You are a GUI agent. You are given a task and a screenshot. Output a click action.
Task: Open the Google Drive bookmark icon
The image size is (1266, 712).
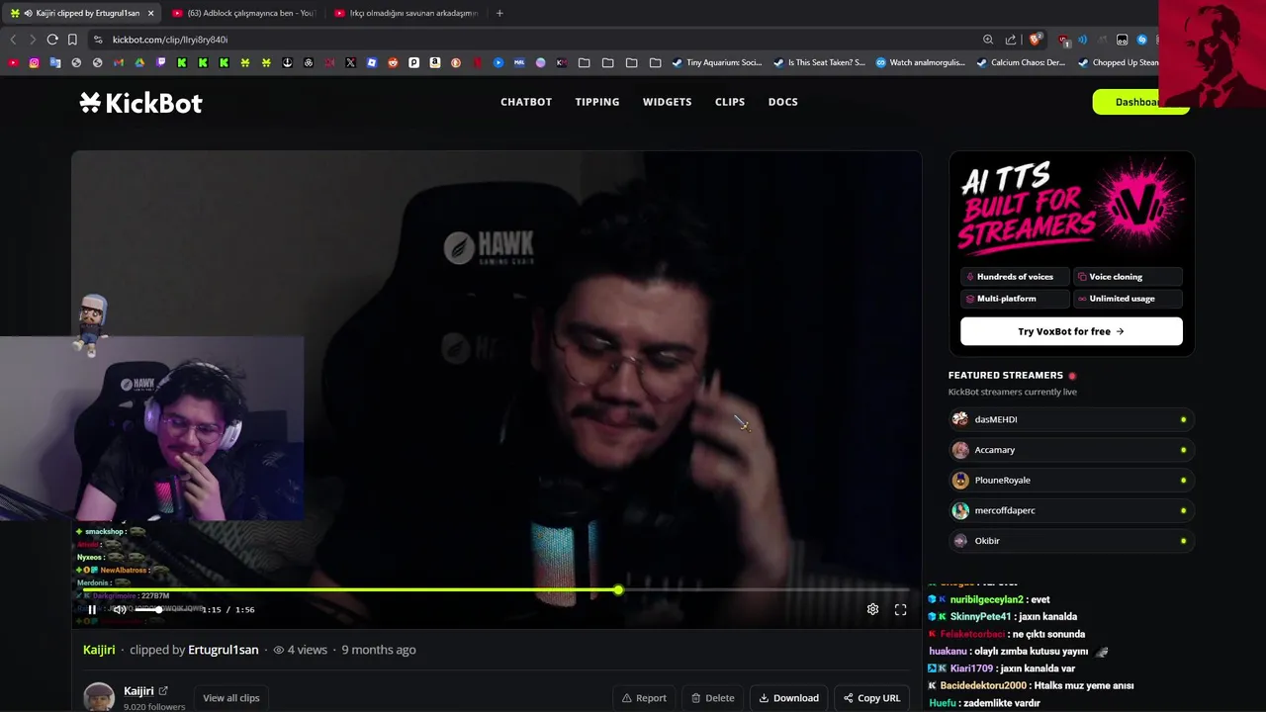(139, 62)
